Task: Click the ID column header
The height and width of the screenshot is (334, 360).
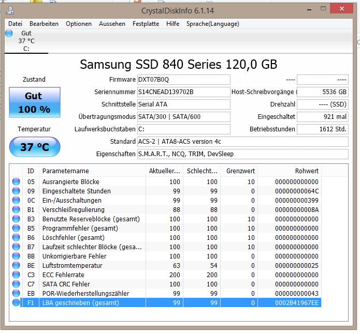Action: tap(31, 171)
